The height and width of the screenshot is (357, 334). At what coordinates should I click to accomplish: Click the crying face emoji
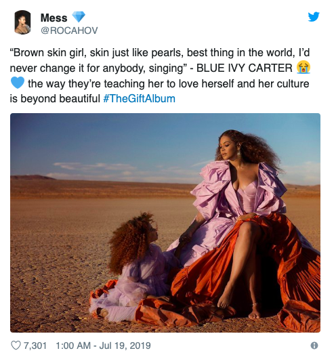point(304,68)
